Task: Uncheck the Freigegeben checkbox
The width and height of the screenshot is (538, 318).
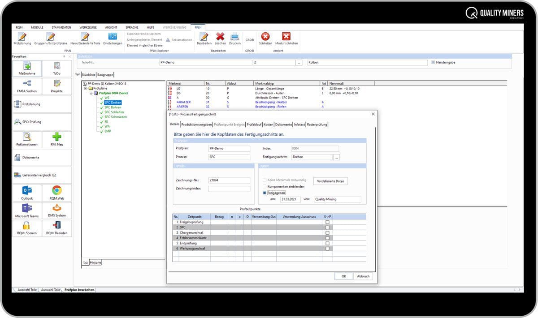Action: [265, 193]
